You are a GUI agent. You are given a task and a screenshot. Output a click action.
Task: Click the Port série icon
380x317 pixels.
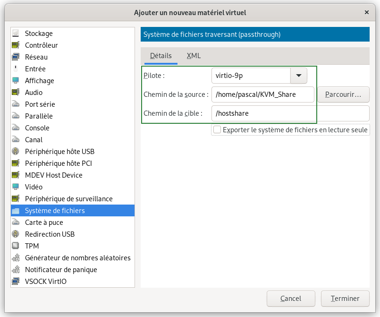[16, 104]
